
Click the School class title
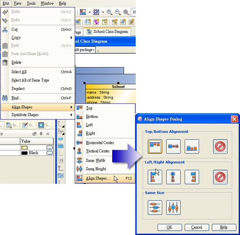click(118, 87)
